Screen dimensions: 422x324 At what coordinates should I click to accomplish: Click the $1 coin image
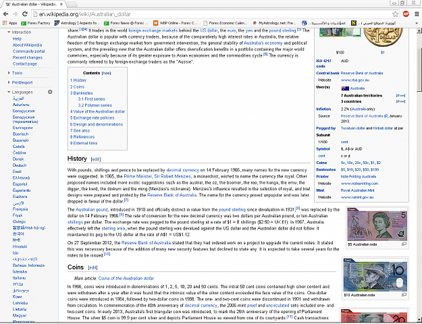[x=383, y=37]
